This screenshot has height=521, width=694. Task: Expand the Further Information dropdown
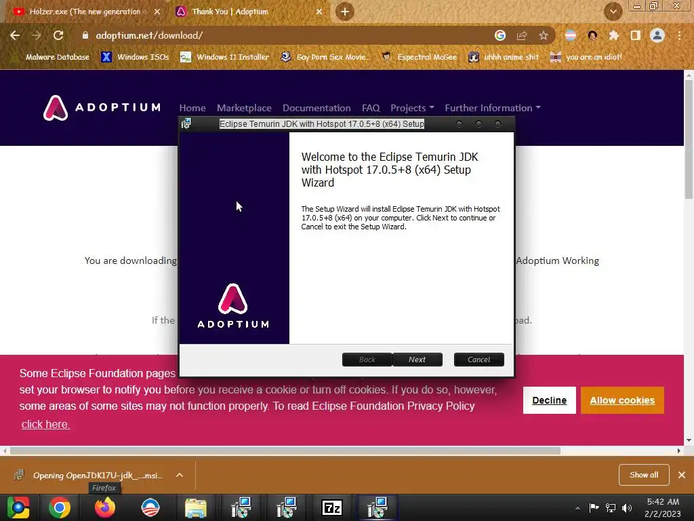click(493, 108)
